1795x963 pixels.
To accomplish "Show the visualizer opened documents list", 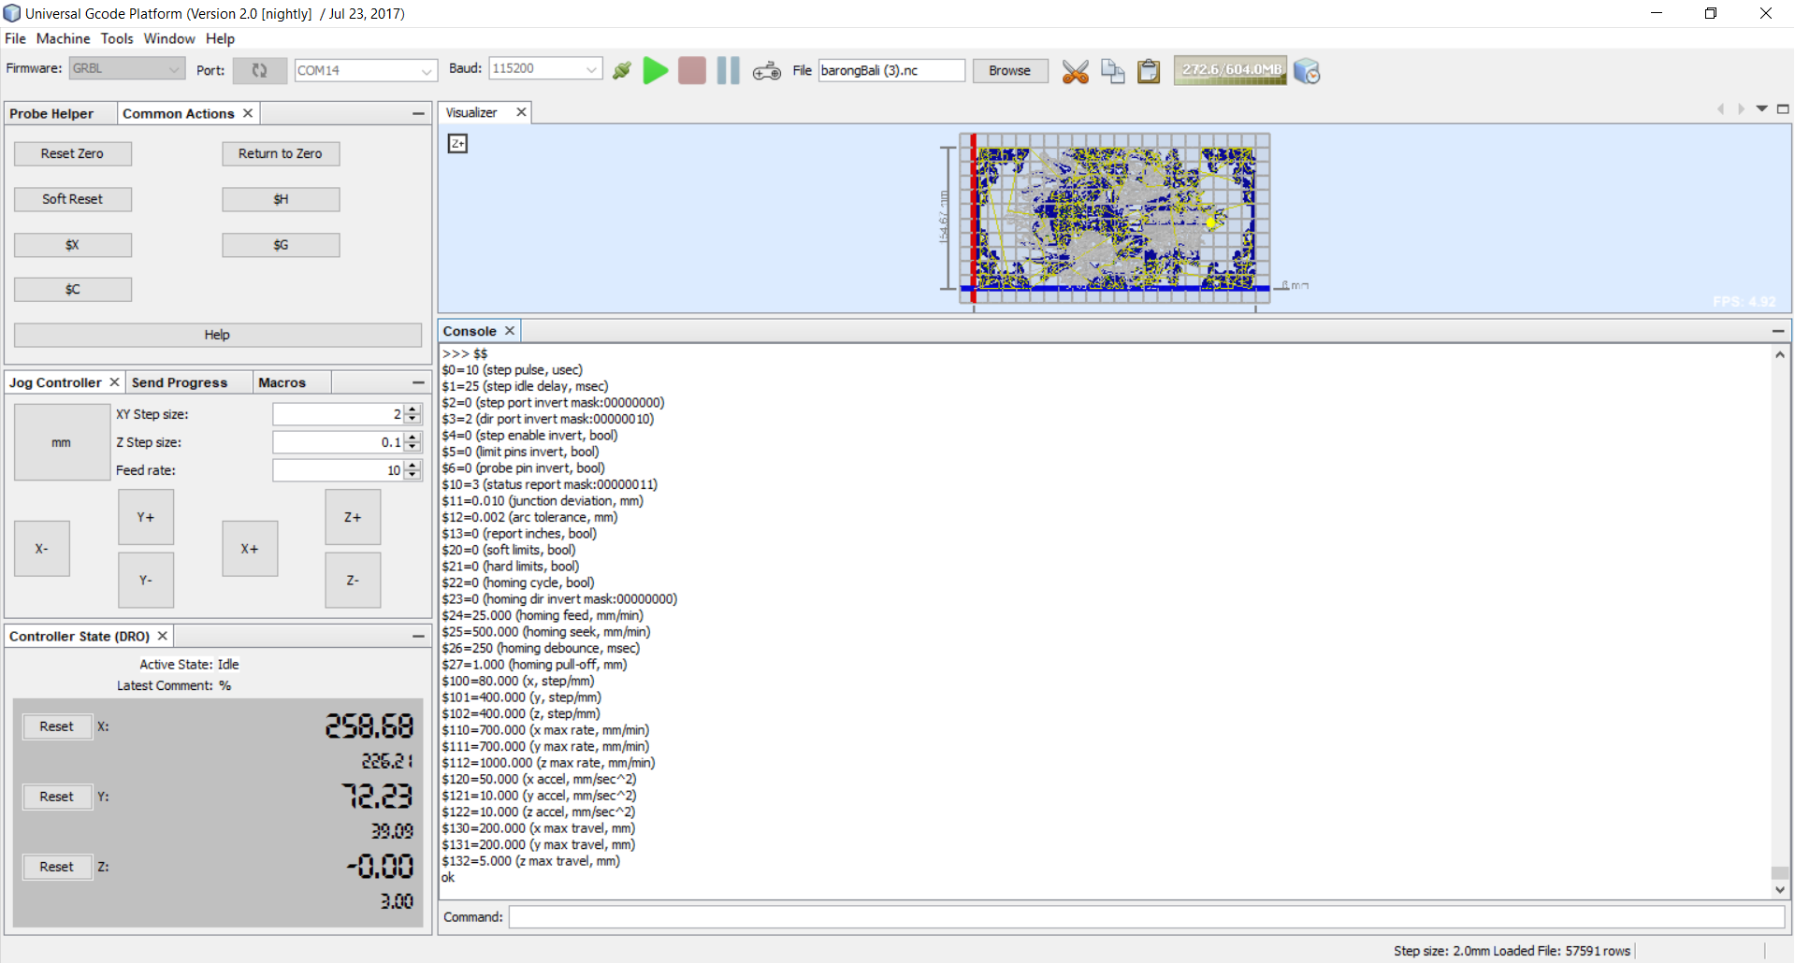I will coord(1762,108).
